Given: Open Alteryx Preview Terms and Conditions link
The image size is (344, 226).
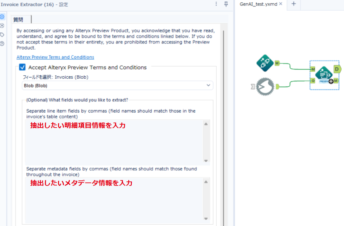Looking at the screenshot, I should click(x=55, y=57).
